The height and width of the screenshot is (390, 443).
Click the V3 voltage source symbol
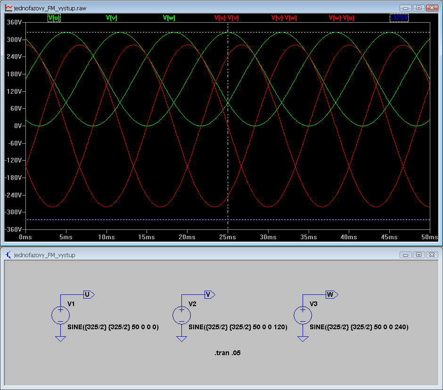[x=303, y=315]
